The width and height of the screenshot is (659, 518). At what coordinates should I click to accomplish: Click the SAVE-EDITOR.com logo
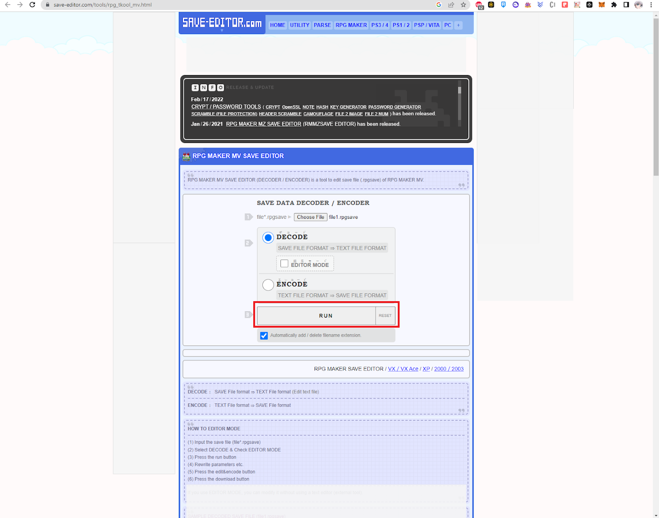click(x=222, y=23)
